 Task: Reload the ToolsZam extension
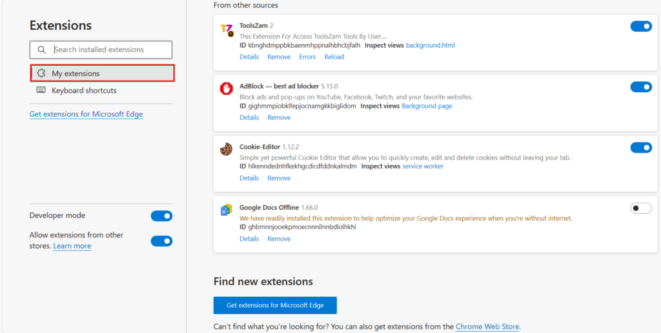[334, 57]
